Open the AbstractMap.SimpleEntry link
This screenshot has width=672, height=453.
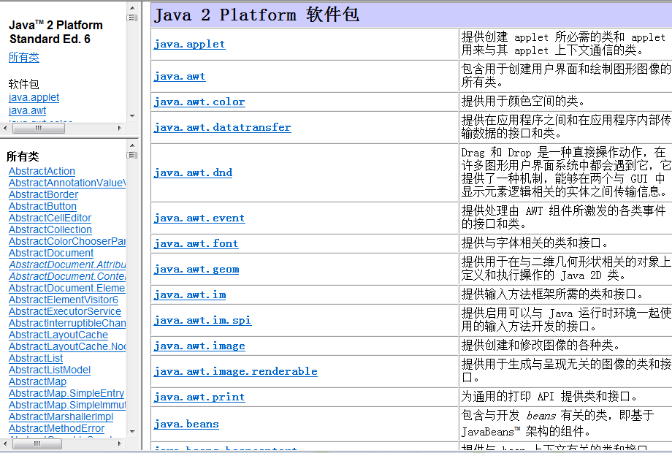66,393
